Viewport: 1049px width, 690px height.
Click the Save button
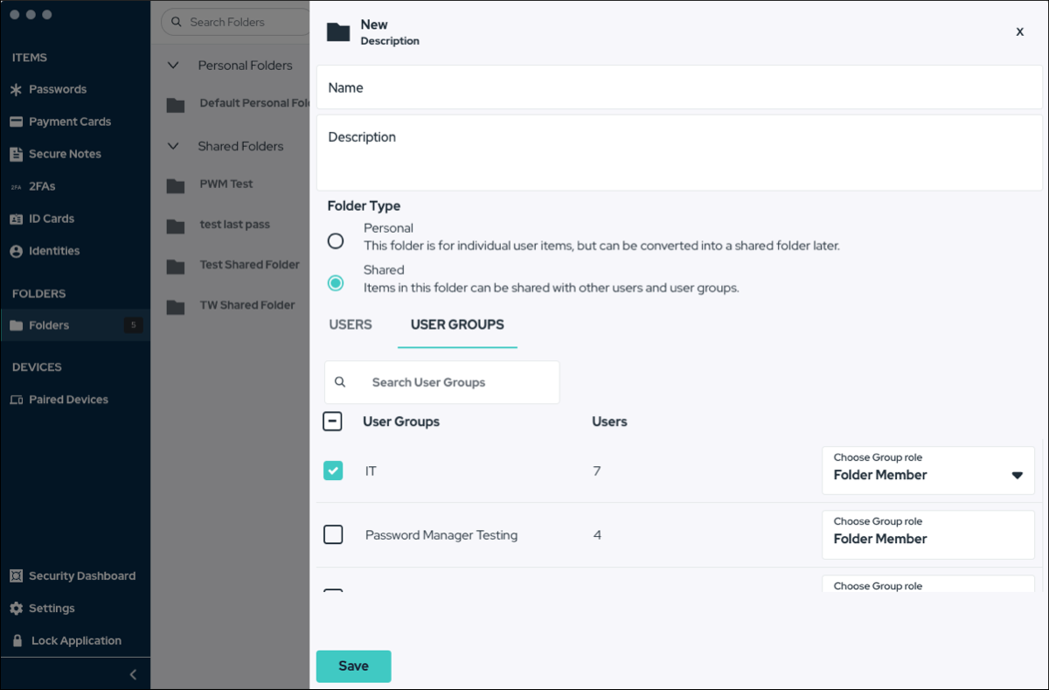click(x=353, y=666)
